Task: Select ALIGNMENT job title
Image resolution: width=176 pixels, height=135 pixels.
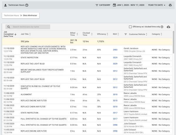Action: (26, 94)
